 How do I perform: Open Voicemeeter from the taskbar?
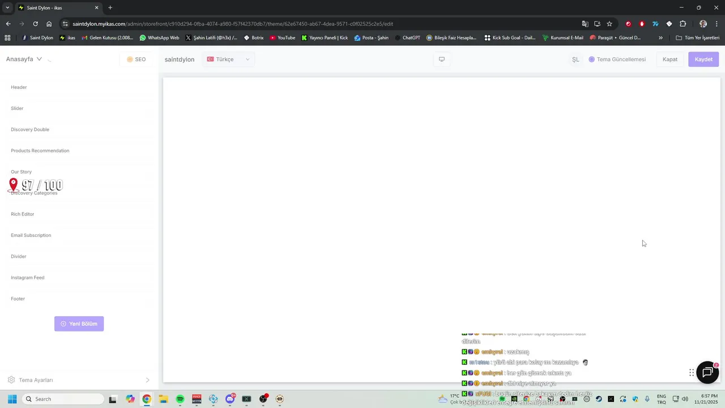click(x=197, y=399)
